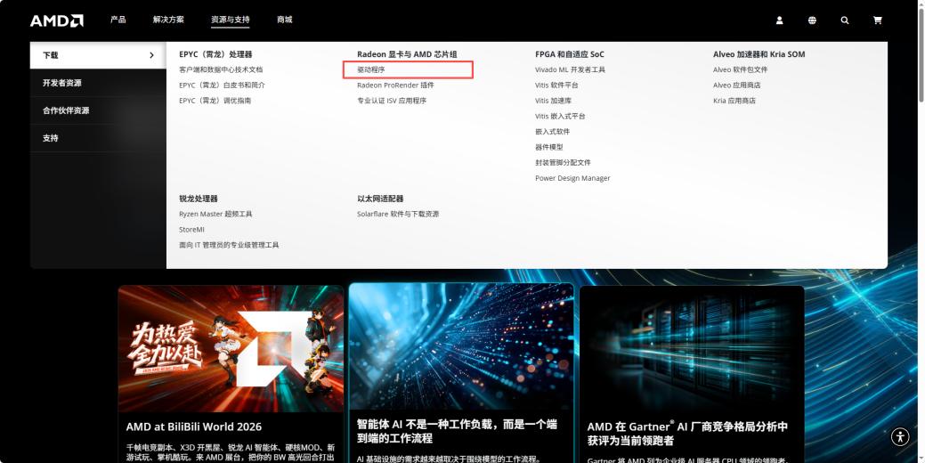The image size is (925, 463).
Task: Open Vitis 软件平台 link
Action: click(x=557, y=85)
